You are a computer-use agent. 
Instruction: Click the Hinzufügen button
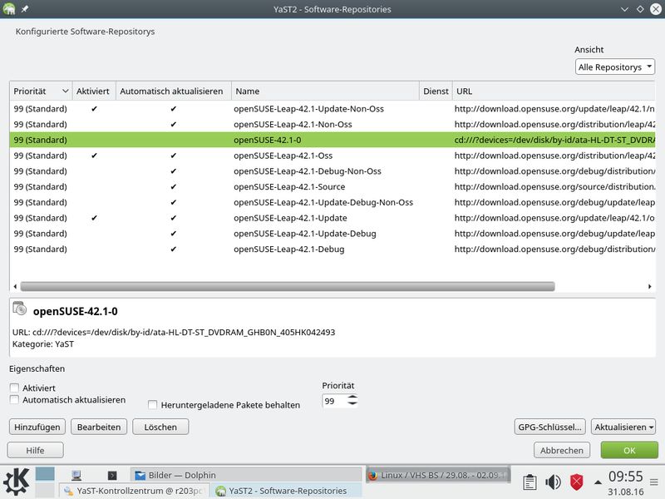[x=37, y=427]
